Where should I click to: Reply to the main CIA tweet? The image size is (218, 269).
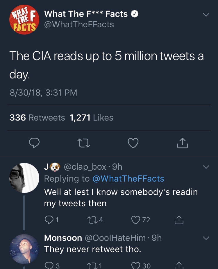coord(35,143)
